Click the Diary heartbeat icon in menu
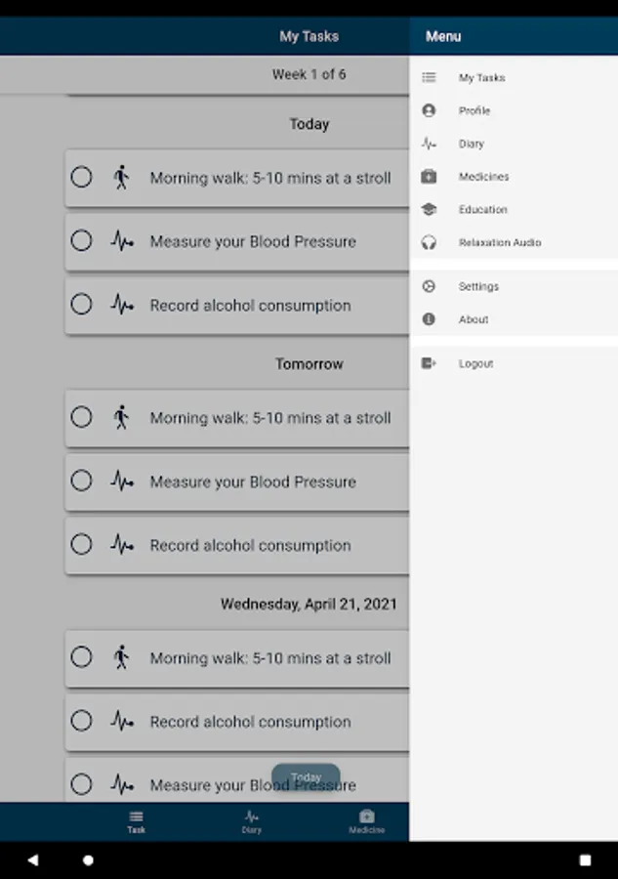This screenshot has width=618, height=879. point(429,144)
